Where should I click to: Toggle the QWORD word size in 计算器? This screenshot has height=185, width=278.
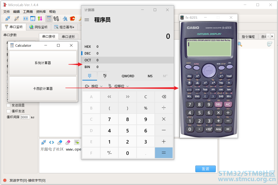click(x=128, y=76)
